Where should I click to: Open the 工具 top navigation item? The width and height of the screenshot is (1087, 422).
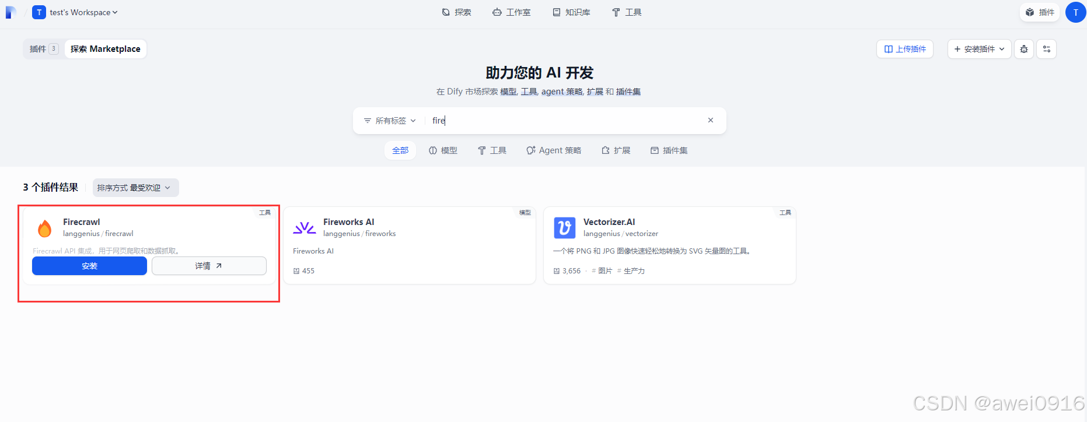coord(627,12)
